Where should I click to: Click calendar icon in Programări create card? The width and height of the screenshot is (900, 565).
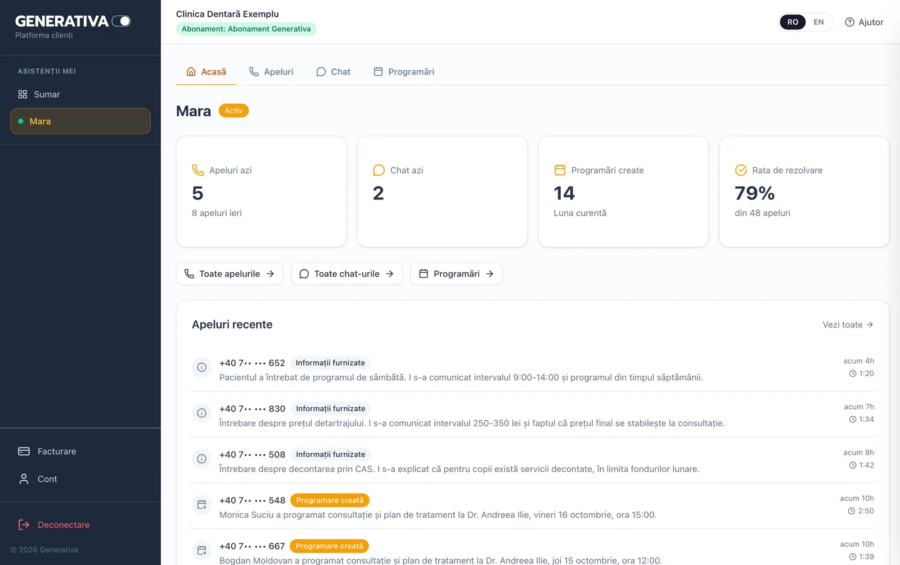coord(560,170)
